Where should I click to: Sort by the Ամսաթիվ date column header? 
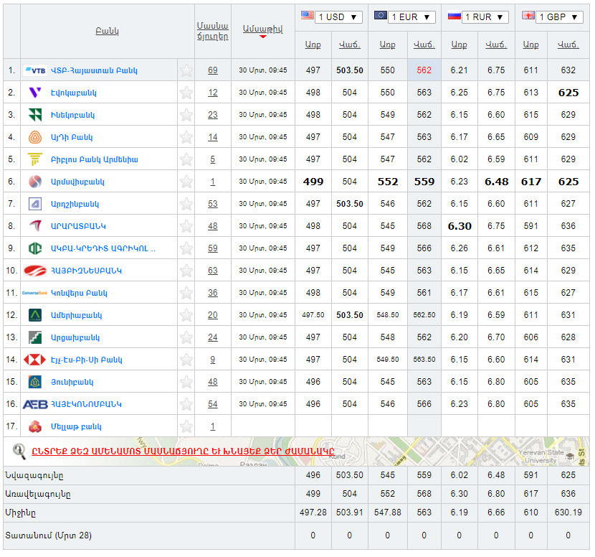[262, 29]
